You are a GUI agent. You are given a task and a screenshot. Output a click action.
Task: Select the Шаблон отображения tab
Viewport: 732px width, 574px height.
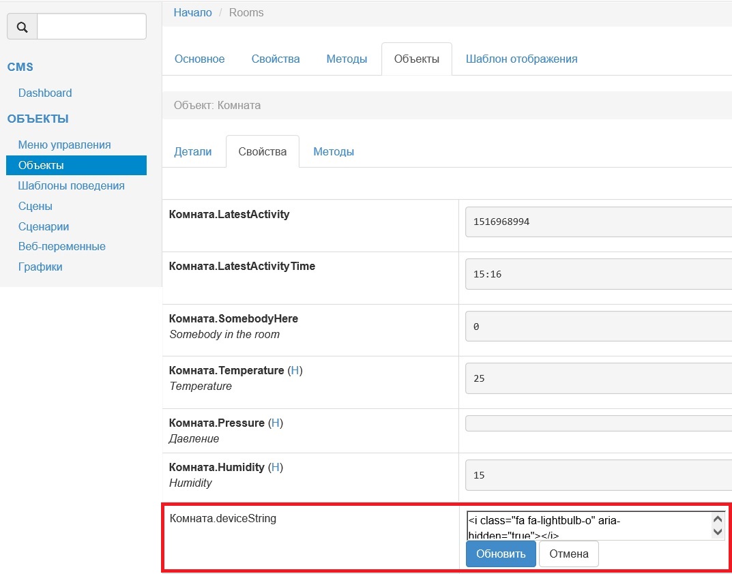coord(521,59)
